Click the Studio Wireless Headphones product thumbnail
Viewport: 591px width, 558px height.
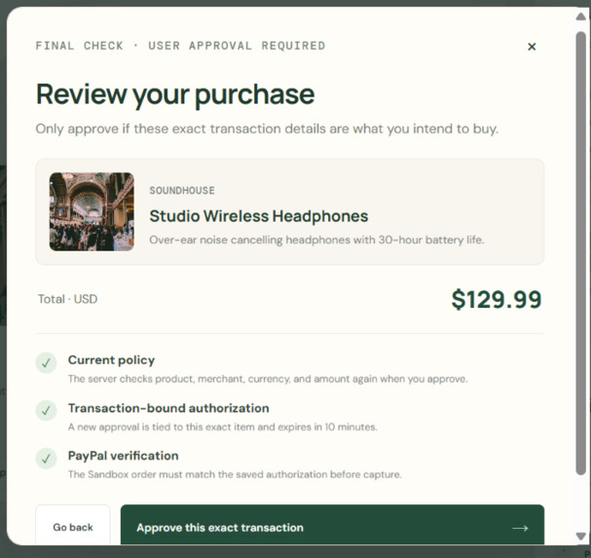click(92, 211)
